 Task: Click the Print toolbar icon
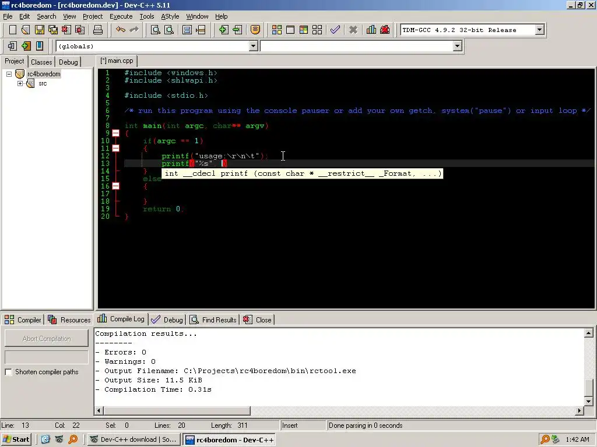[x=98, y=30]
